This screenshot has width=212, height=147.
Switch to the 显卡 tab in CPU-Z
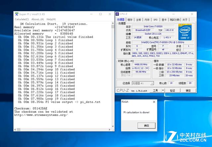pos(164,20)
